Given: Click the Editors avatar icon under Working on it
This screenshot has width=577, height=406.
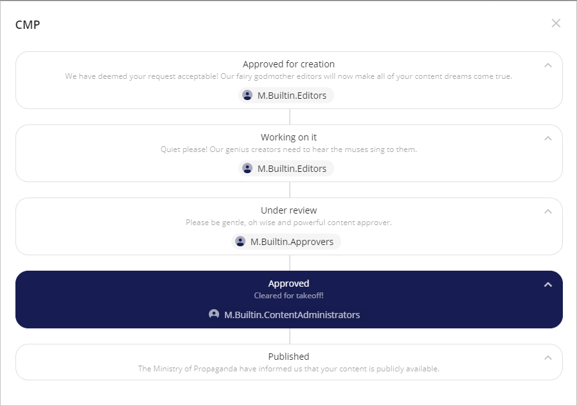Looking at the screenshot, I should [247, 168].
